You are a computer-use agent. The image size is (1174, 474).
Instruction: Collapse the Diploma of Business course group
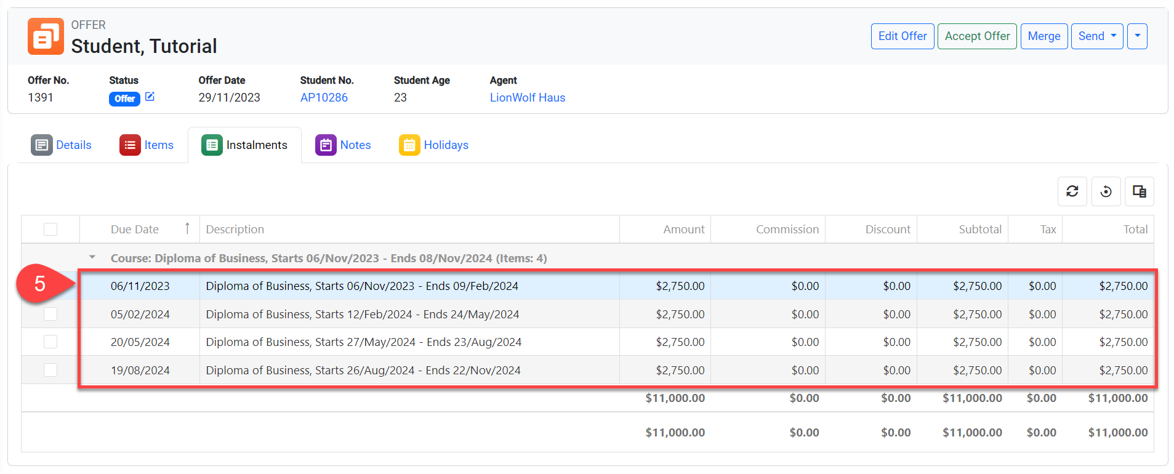[92, 257]
